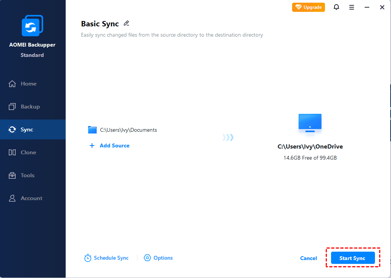Click the Schedule Sync clock icon
Image resolution: width=391 pixels, height=278 pixels.
[x=88, y=258]
